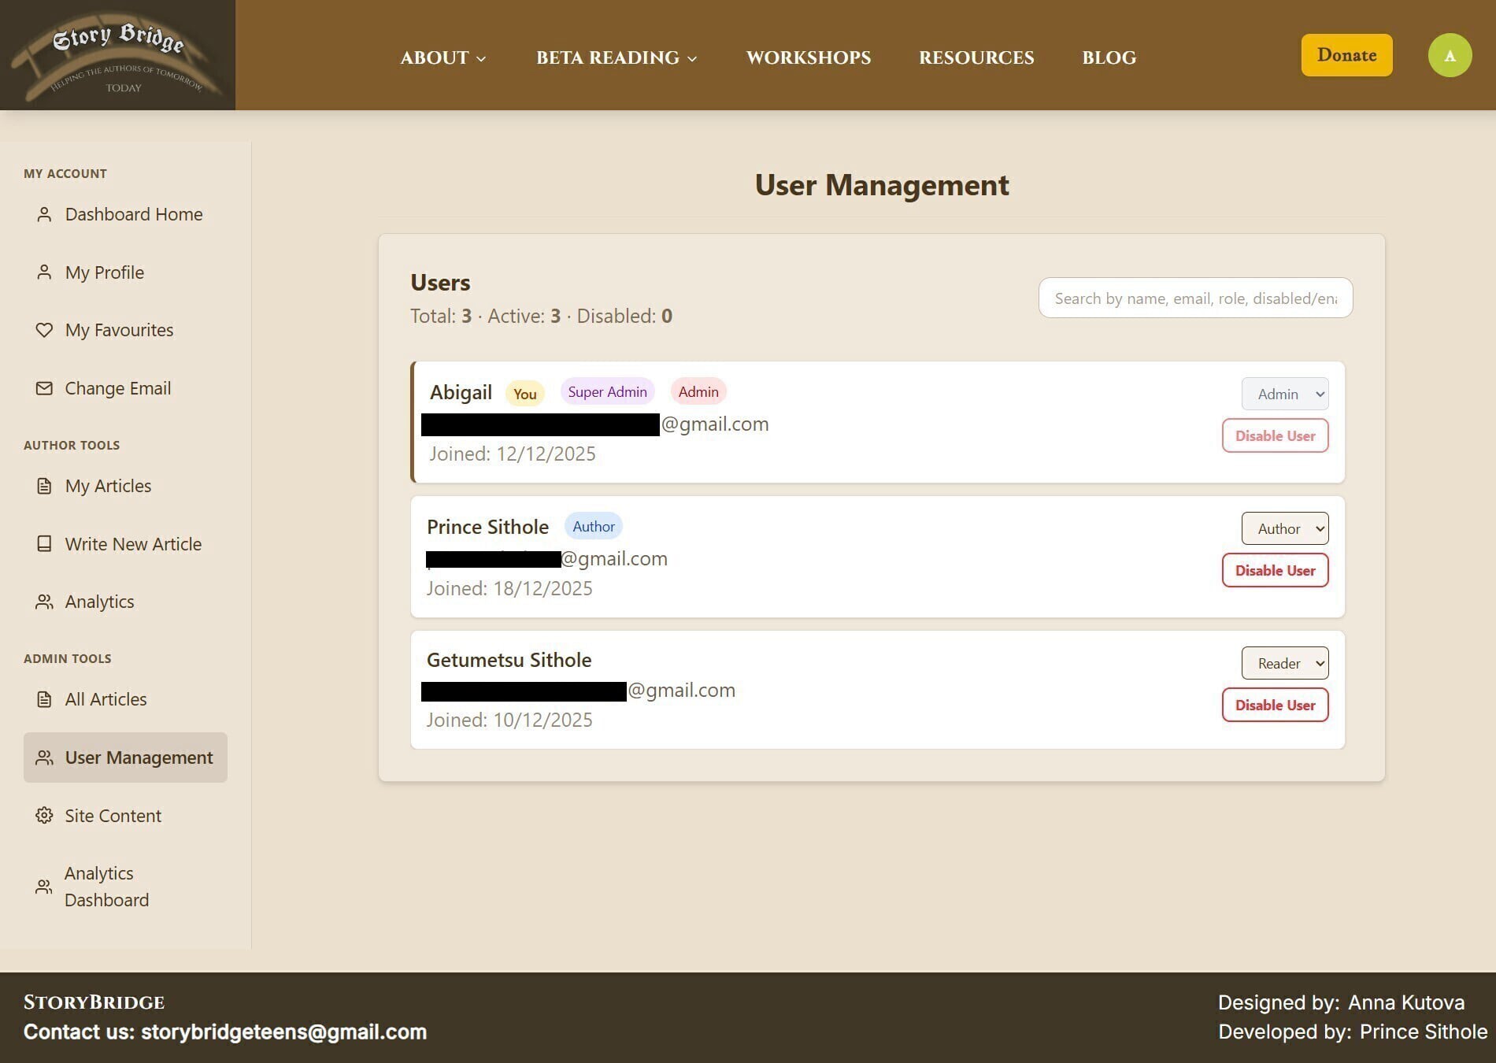Open My Articles using the document icon
Screen dimensions: 1496x1063
(43, 486)
